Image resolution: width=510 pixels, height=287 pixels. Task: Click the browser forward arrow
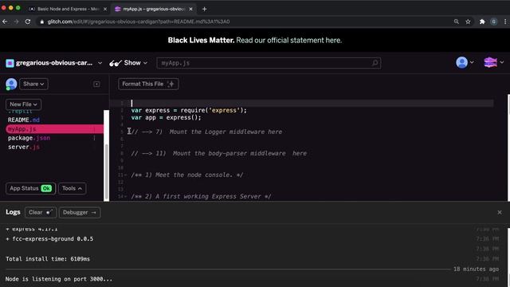click(x=16, y=22)
